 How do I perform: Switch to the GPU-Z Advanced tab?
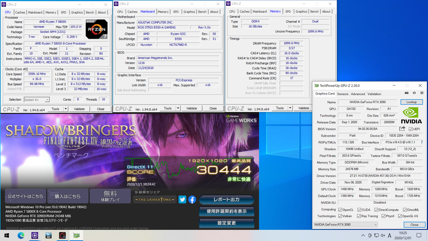click(358, 94)
